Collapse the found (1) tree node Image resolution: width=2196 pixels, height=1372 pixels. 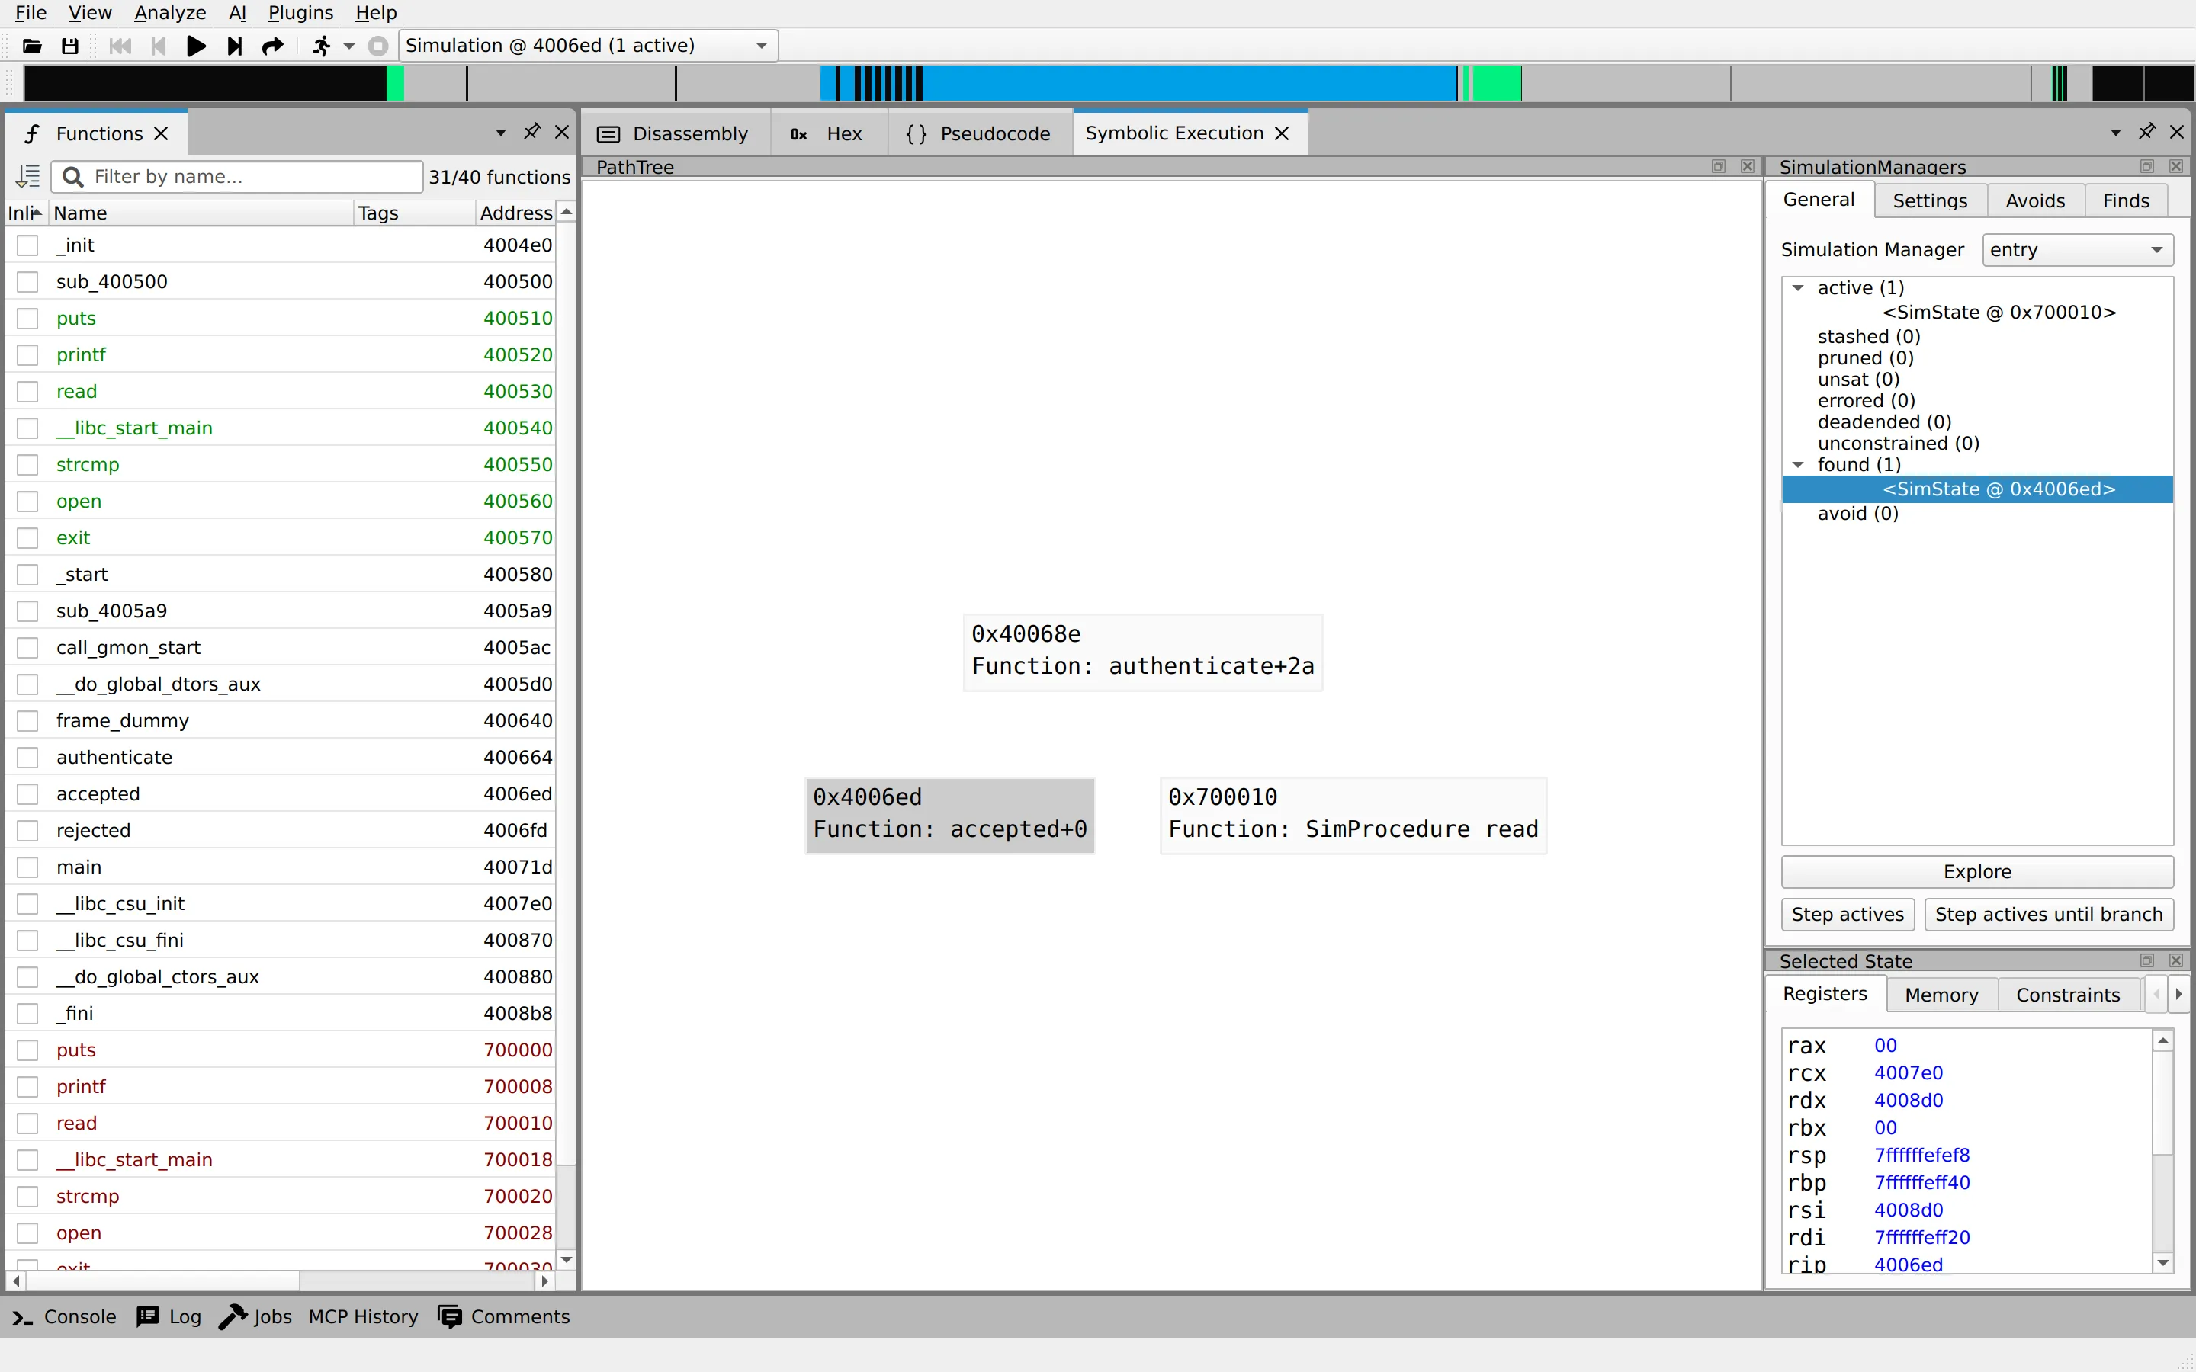1798,465
